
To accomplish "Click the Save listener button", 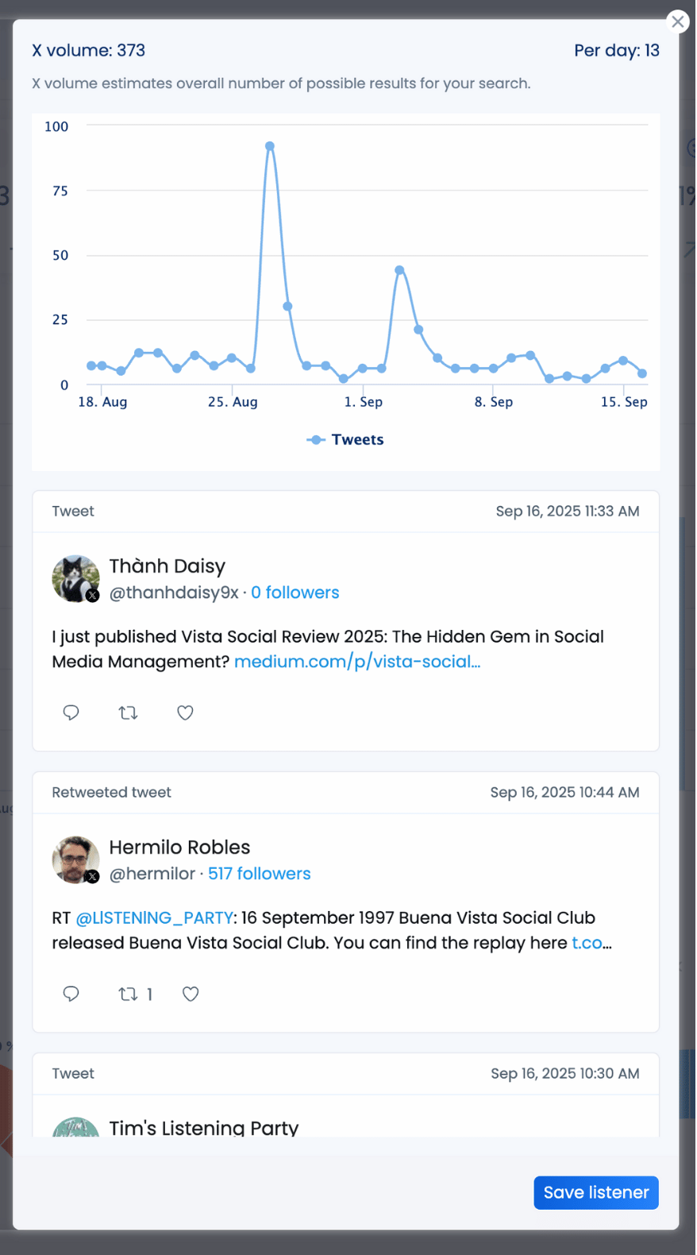I will 595,1192.
